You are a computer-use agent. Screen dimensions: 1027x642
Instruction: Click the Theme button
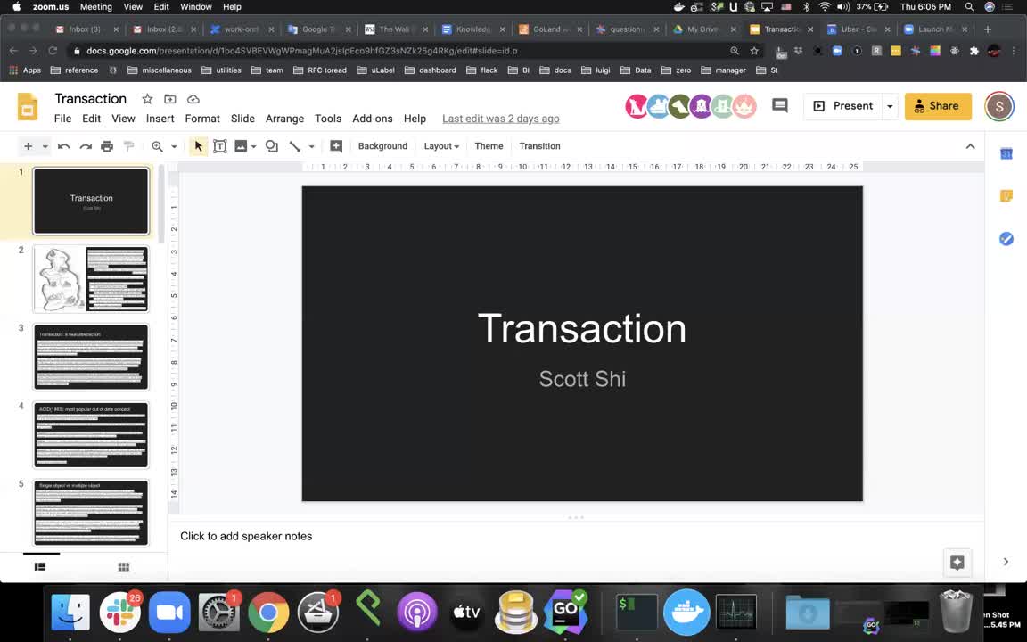click(x=489, y=146)
